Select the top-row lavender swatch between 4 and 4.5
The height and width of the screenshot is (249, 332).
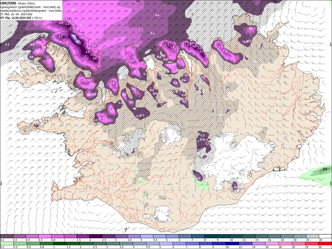(147, 236)
